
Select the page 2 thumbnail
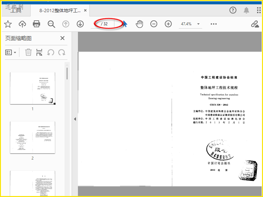[33, 137]
